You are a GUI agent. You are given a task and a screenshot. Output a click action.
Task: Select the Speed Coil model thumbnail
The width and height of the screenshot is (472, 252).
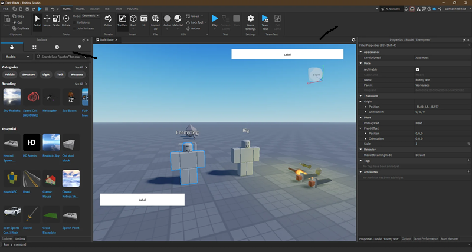(x=32, y=97)
